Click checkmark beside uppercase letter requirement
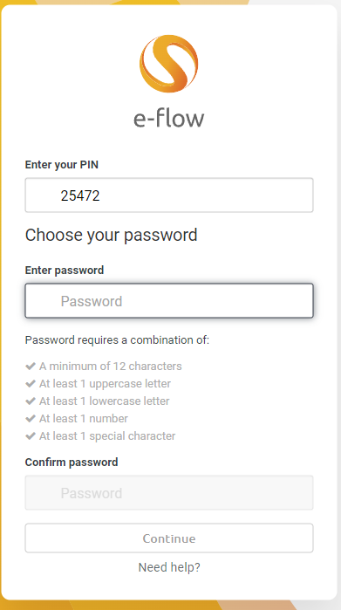The height and width of the screenshot is (610, 341). [31, 384]
